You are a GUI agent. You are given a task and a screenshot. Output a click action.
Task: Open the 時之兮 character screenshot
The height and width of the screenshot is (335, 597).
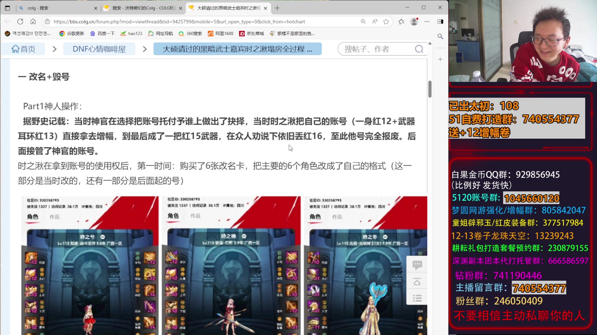90,266
